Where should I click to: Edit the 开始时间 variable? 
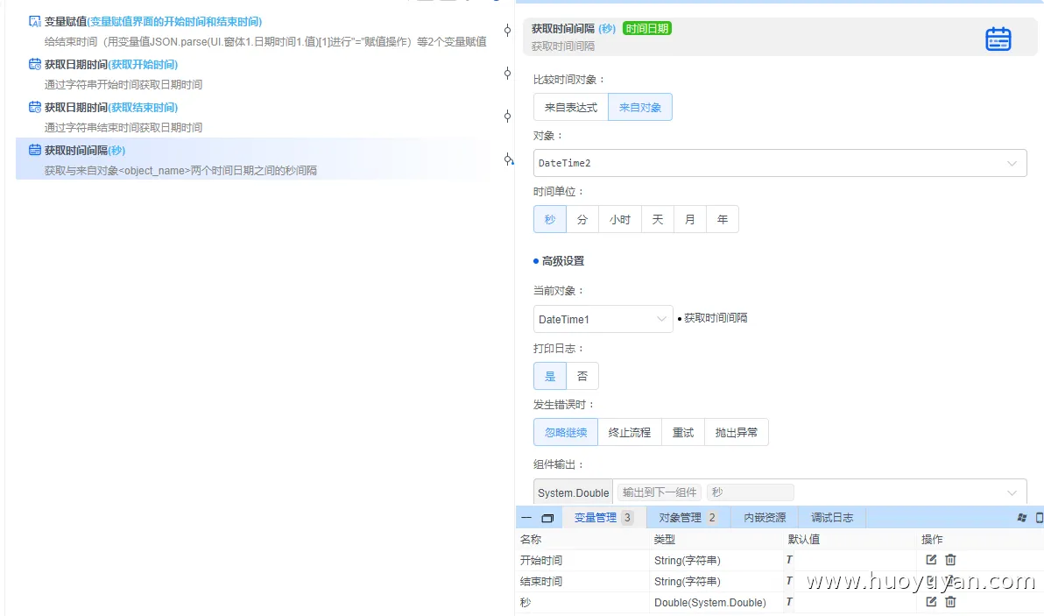pos(931,559)
